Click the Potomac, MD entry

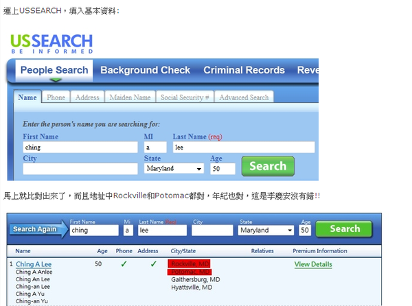(190, 272)
